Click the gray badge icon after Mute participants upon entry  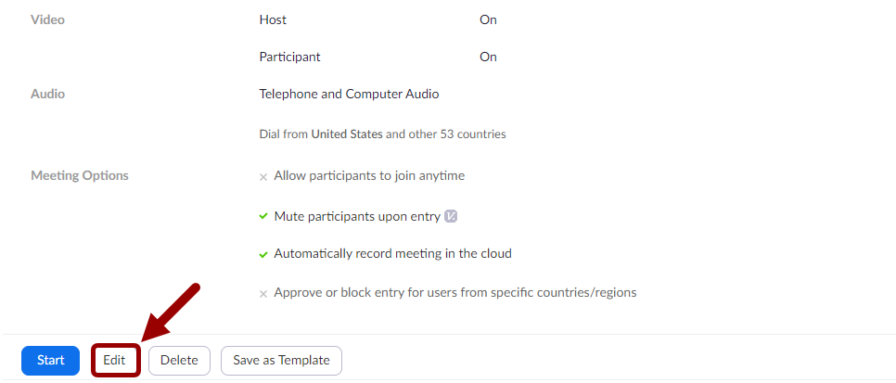pos(452,216)
